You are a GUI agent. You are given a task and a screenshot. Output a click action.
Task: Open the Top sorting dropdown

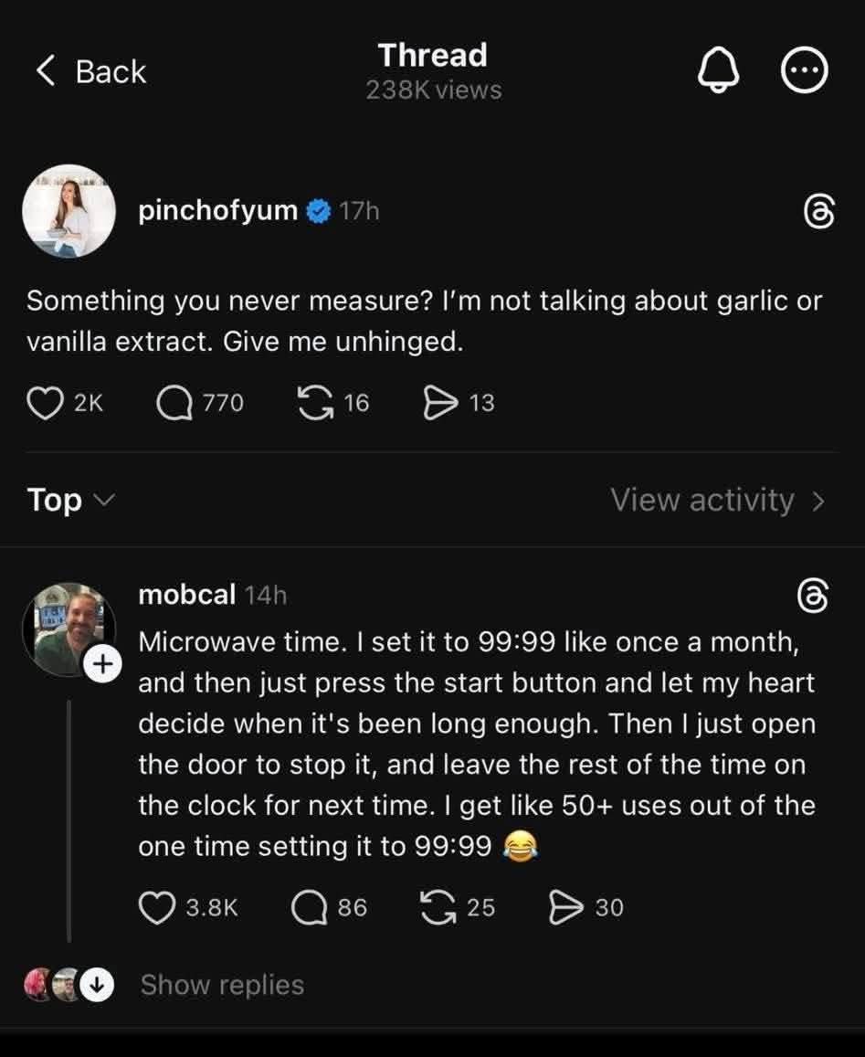coord(69,500)
